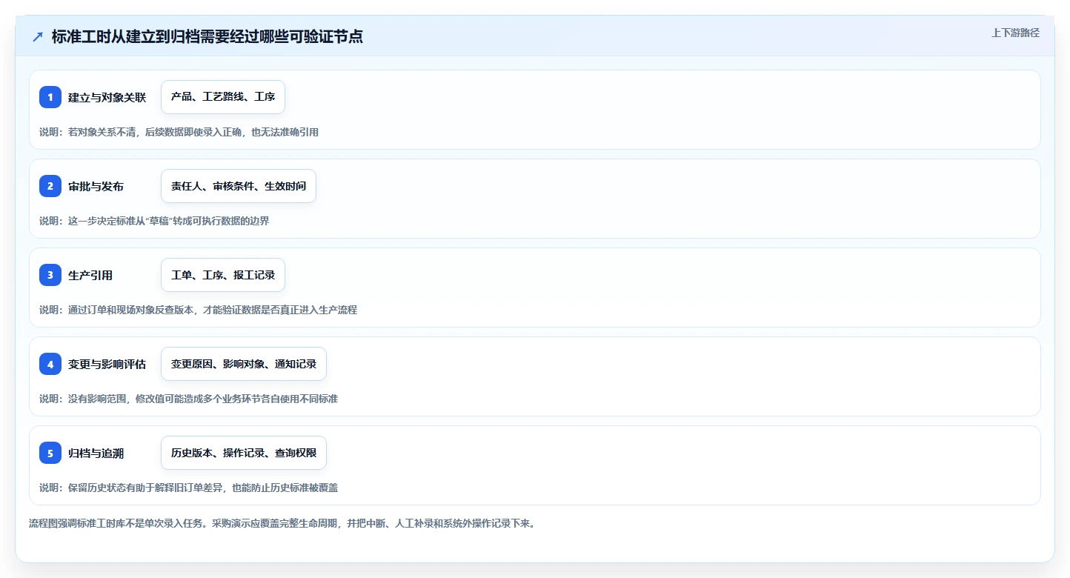Select the 工单、工序、报工记录 chip
1070x578 pixels.
[223, 275]
